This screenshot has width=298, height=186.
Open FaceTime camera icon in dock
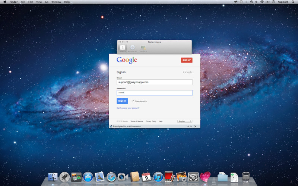[x=123, y=177]
